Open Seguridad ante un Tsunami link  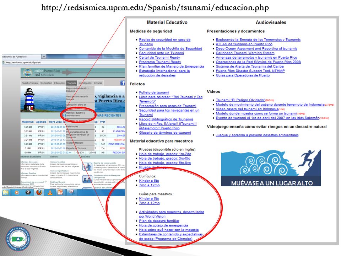161,53
